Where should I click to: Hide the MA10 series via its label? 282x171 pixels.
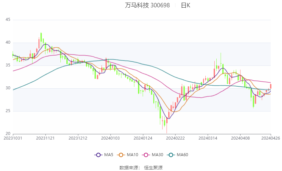tap(133, 155)
